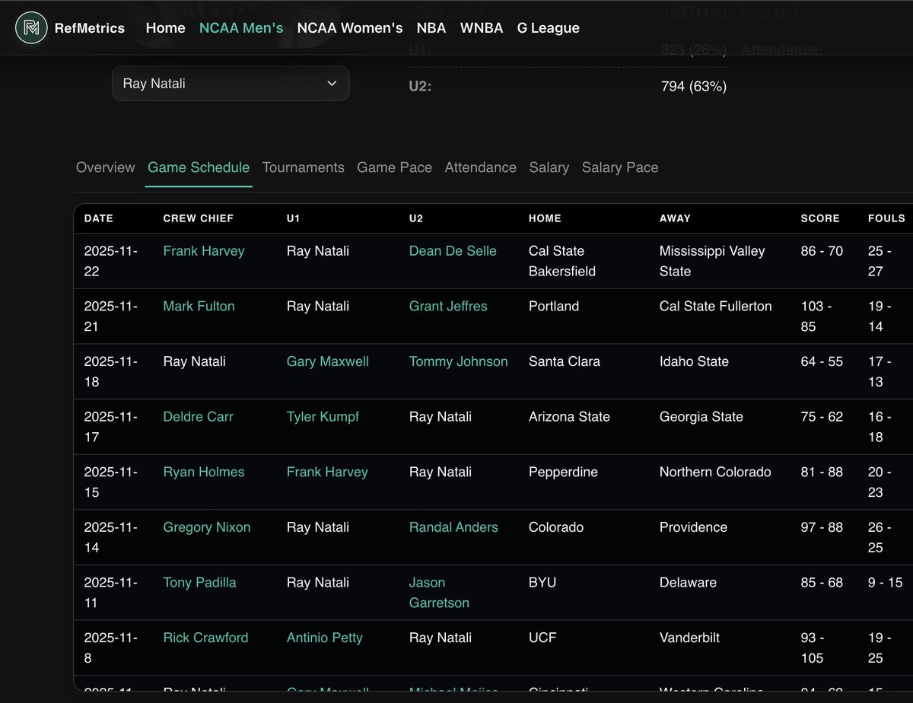The image size is (913, 703).
Task: Click the CREW CHIEF column header
Action: [199, 218]
